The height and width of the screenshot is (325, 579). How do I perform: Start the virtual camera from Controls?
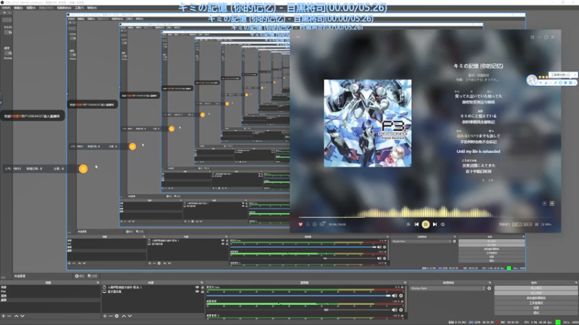point(536,298)
